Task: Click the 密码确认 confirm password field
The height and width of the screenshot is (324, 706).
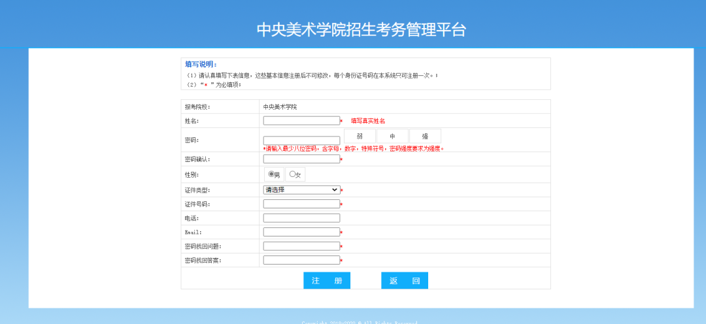Action: [301, 159]
